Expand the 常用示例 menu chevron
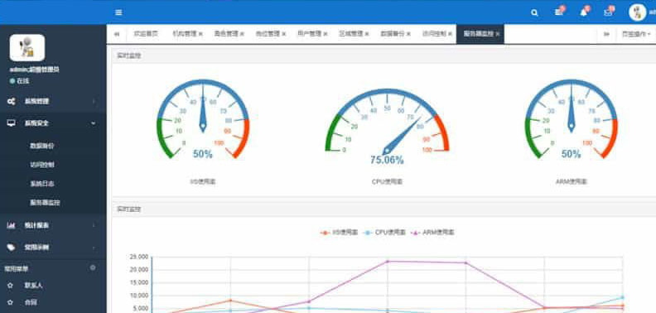Viewport: 656px width, 313px height. [94, 248]
